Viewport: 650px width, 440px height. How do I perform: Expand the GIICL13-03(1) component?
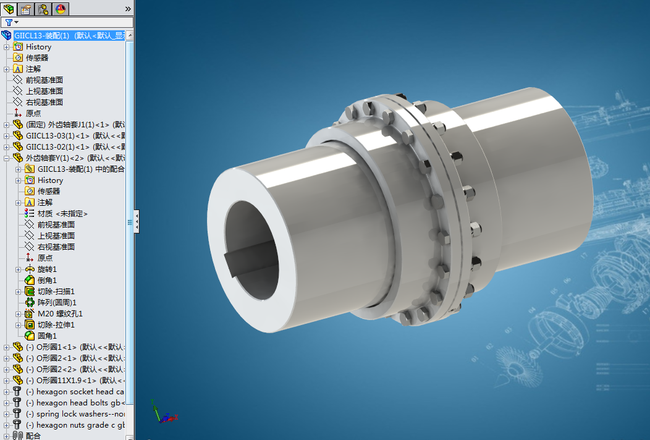pyautogui.click(x=6, y=136)
